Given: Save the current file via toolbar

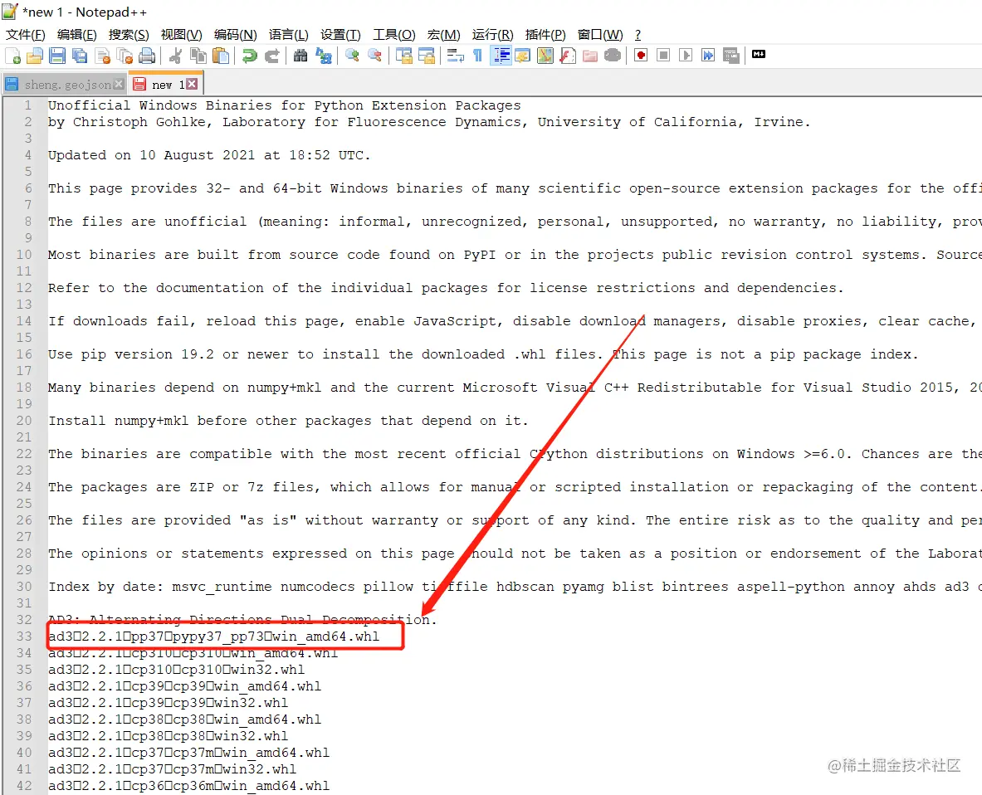Looking at the screenshot, I should (57, 56).
